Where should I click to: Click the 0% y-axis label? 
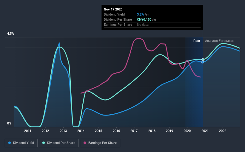coord(9,124)
